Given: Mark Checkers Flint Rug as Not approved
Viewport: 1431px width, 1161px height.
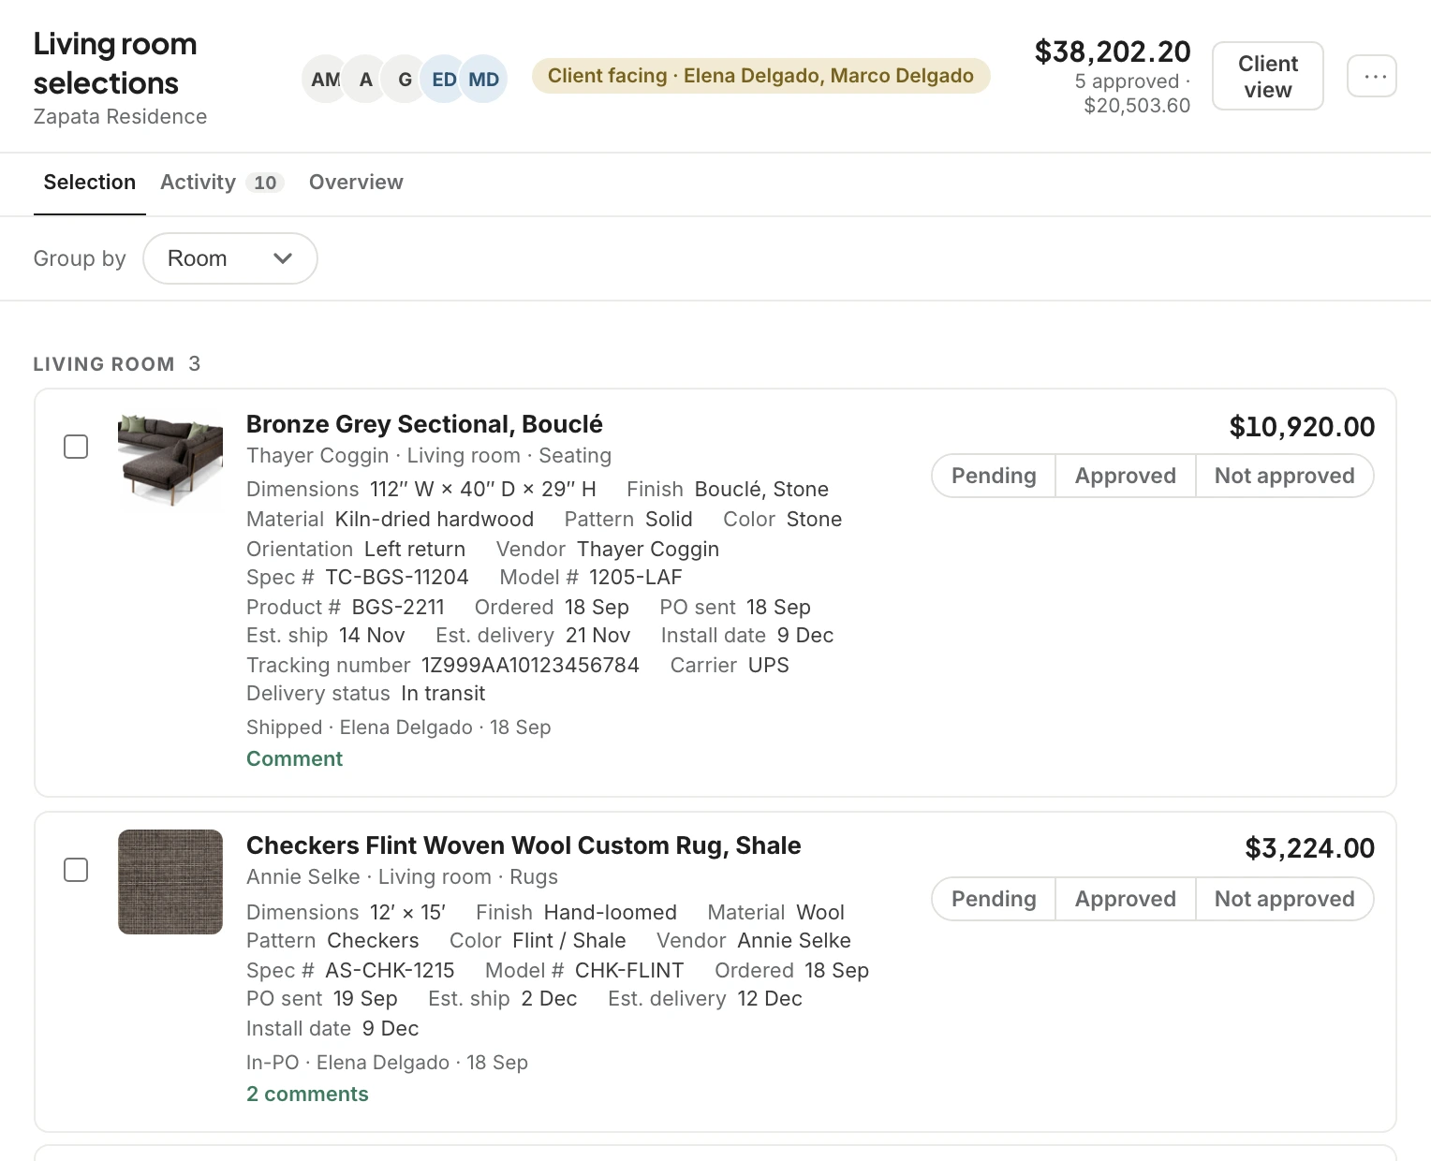Looking at the screenshot, I should [1285, 899].
